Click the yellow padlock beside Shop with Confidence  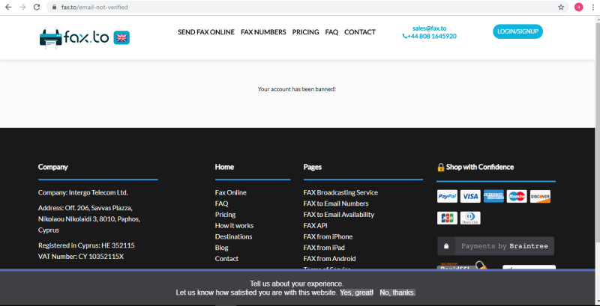pos(440,167)
